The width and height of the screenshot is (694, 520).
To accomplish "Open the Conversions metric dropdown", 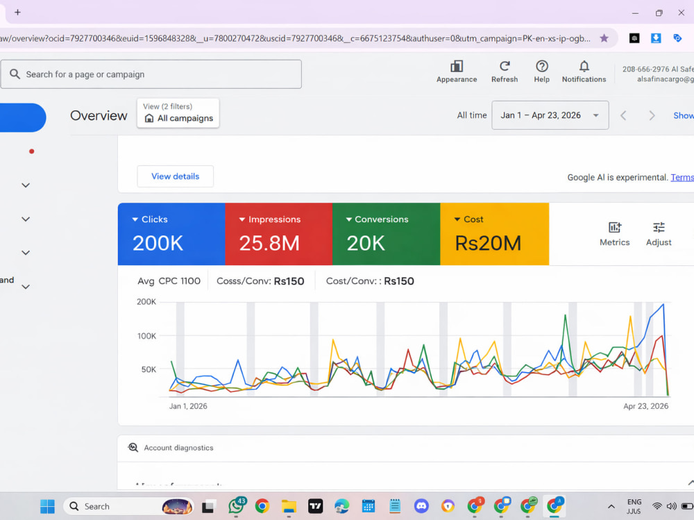I will click(349, 219).
